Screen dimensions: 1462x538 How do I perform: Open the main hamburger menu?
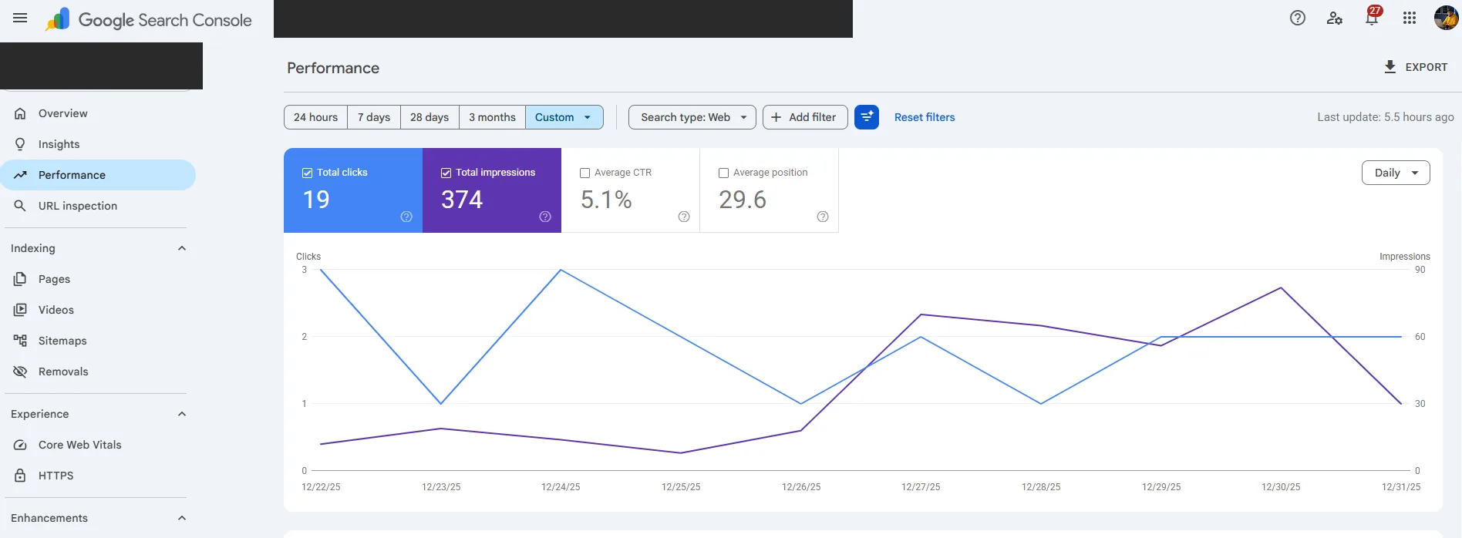20,18
